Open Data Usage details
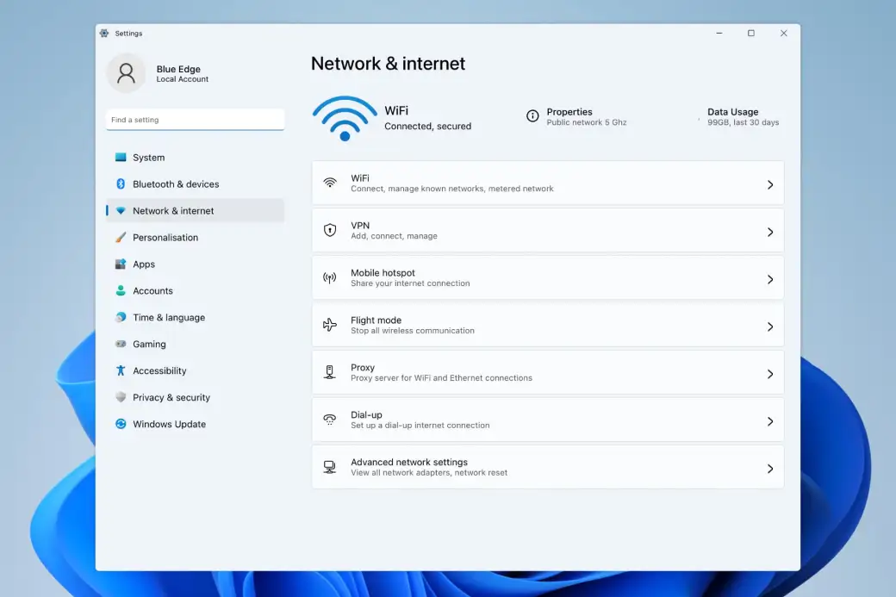The height and width of the screenshot is (597, 896). pos(743,116)
